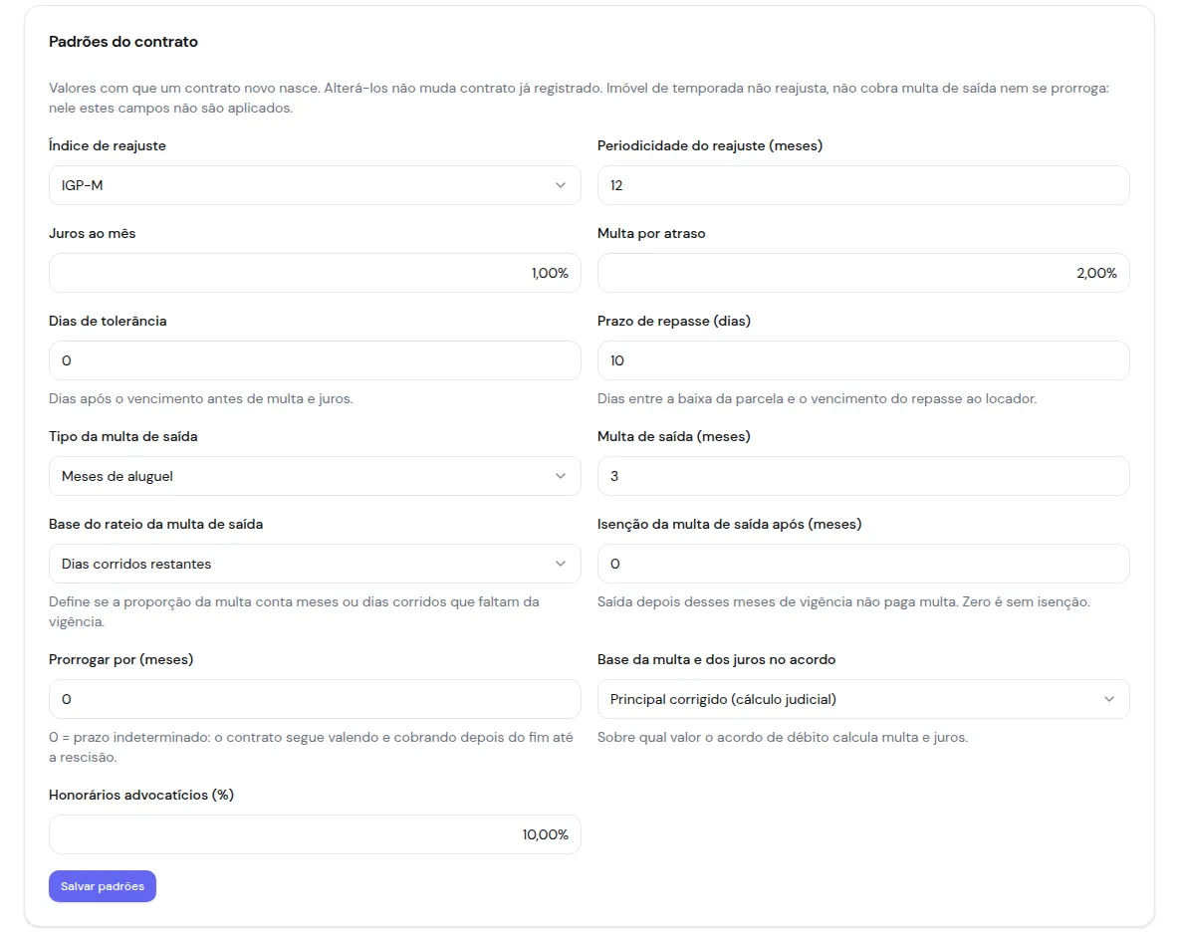Open Base do rateio da multa dropdown
The width and height of the screenshot is (1179, 936).
pos(315,564)
